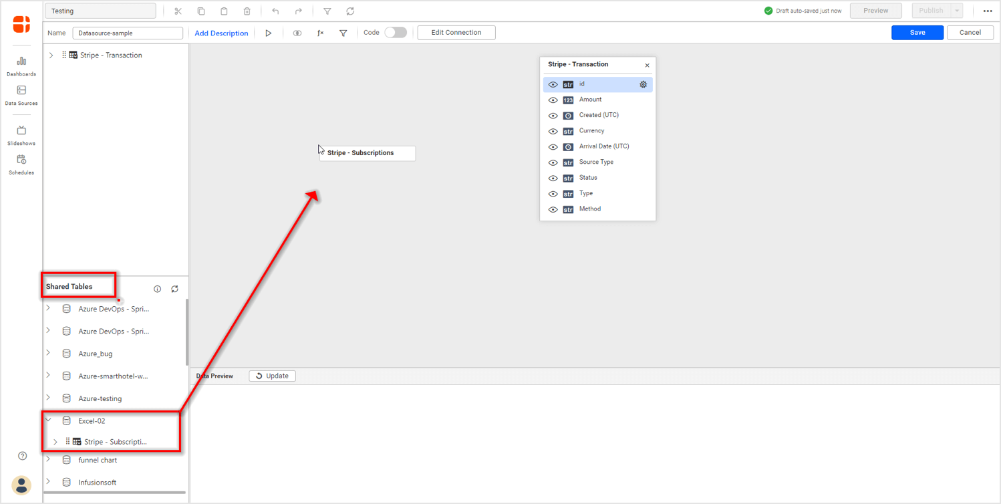Expand the Stripe - Transaction tree item

point(50,55)
